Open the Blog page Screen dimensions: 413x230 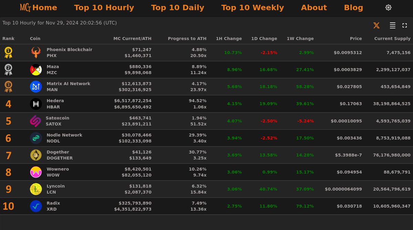click(x=353, y=8)
